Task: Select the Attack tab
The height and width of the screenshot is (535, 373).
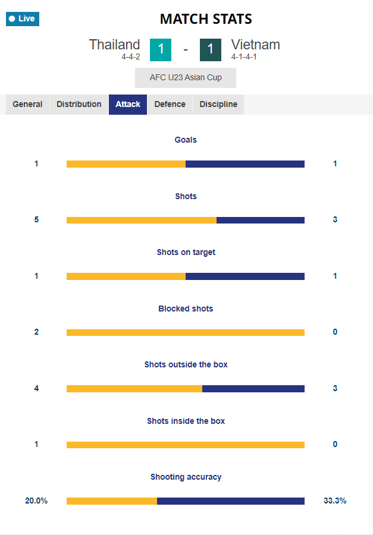Action: click(x=128, y=105)
